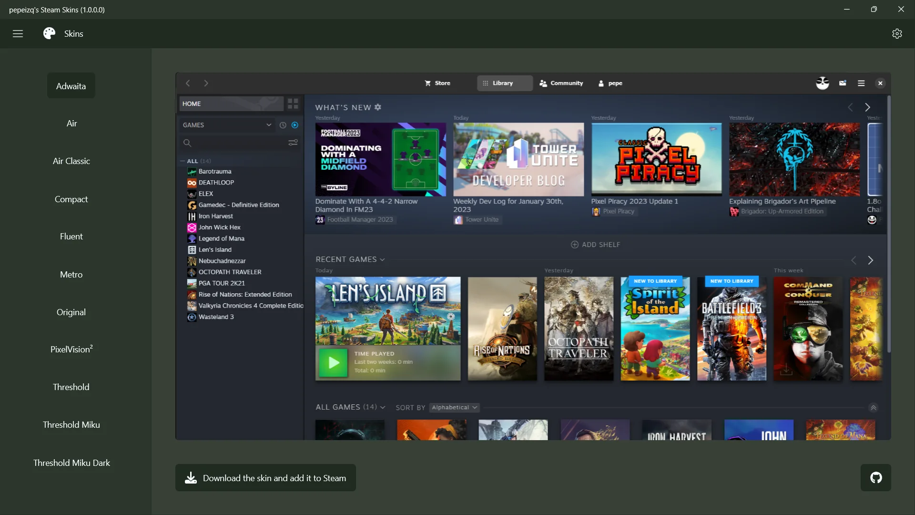This screenshot has height=515, width=915.
Task: Toggle the recently-played clock filter
Action: click(x=283, y=125)
